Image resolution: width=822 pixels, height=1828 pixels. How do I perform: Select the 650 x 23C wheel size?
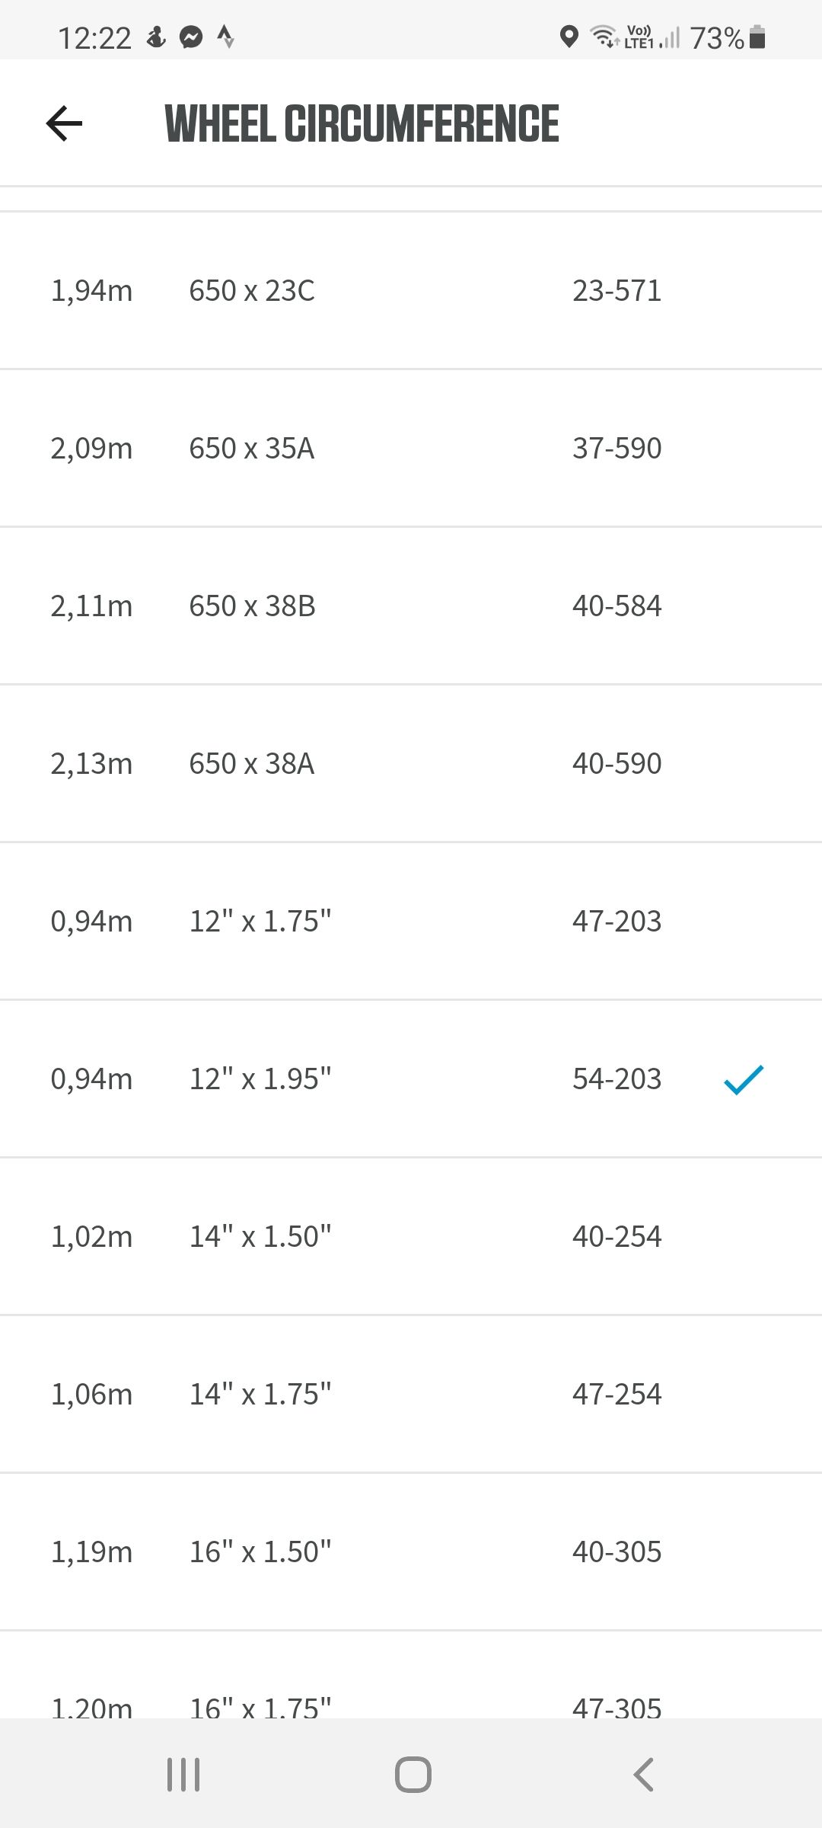(x=411, y=291)
